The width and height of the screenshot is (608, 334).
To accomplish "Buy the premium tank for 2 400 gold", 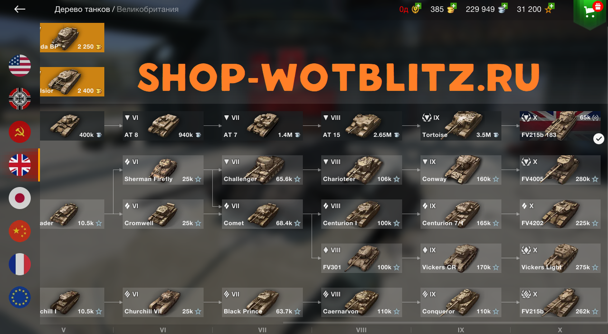I will [x=72, y=82].
